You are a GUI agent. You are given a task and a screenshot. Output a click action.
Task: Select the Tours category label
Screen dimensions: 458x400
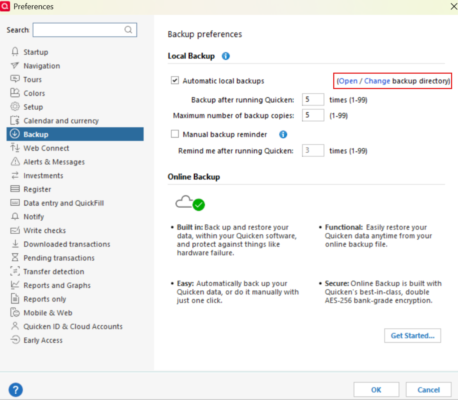click(33, 79)
